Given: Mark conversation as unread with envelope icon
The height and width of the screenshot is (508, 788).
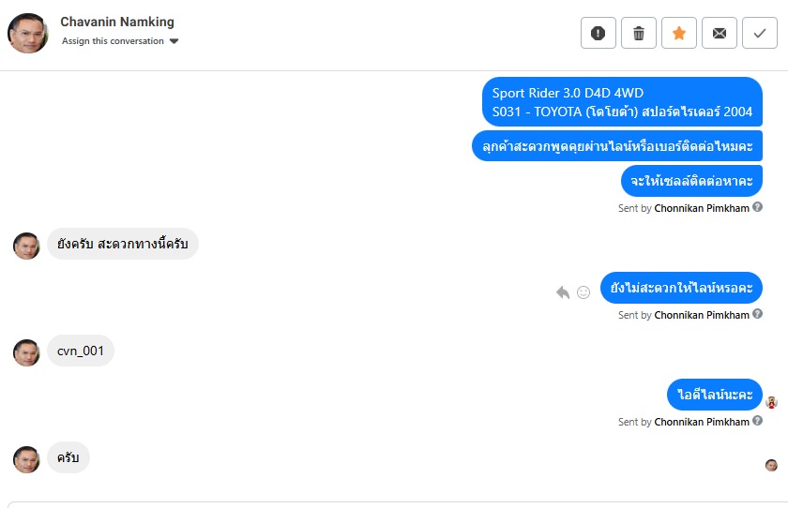Looking at the screenshot, I should pyautogui.click(x=720, y=33).
